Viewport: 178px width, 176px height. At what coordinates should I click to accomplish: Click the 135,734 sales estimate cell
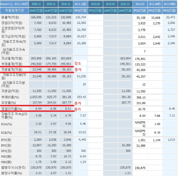(x=81, y=17)
